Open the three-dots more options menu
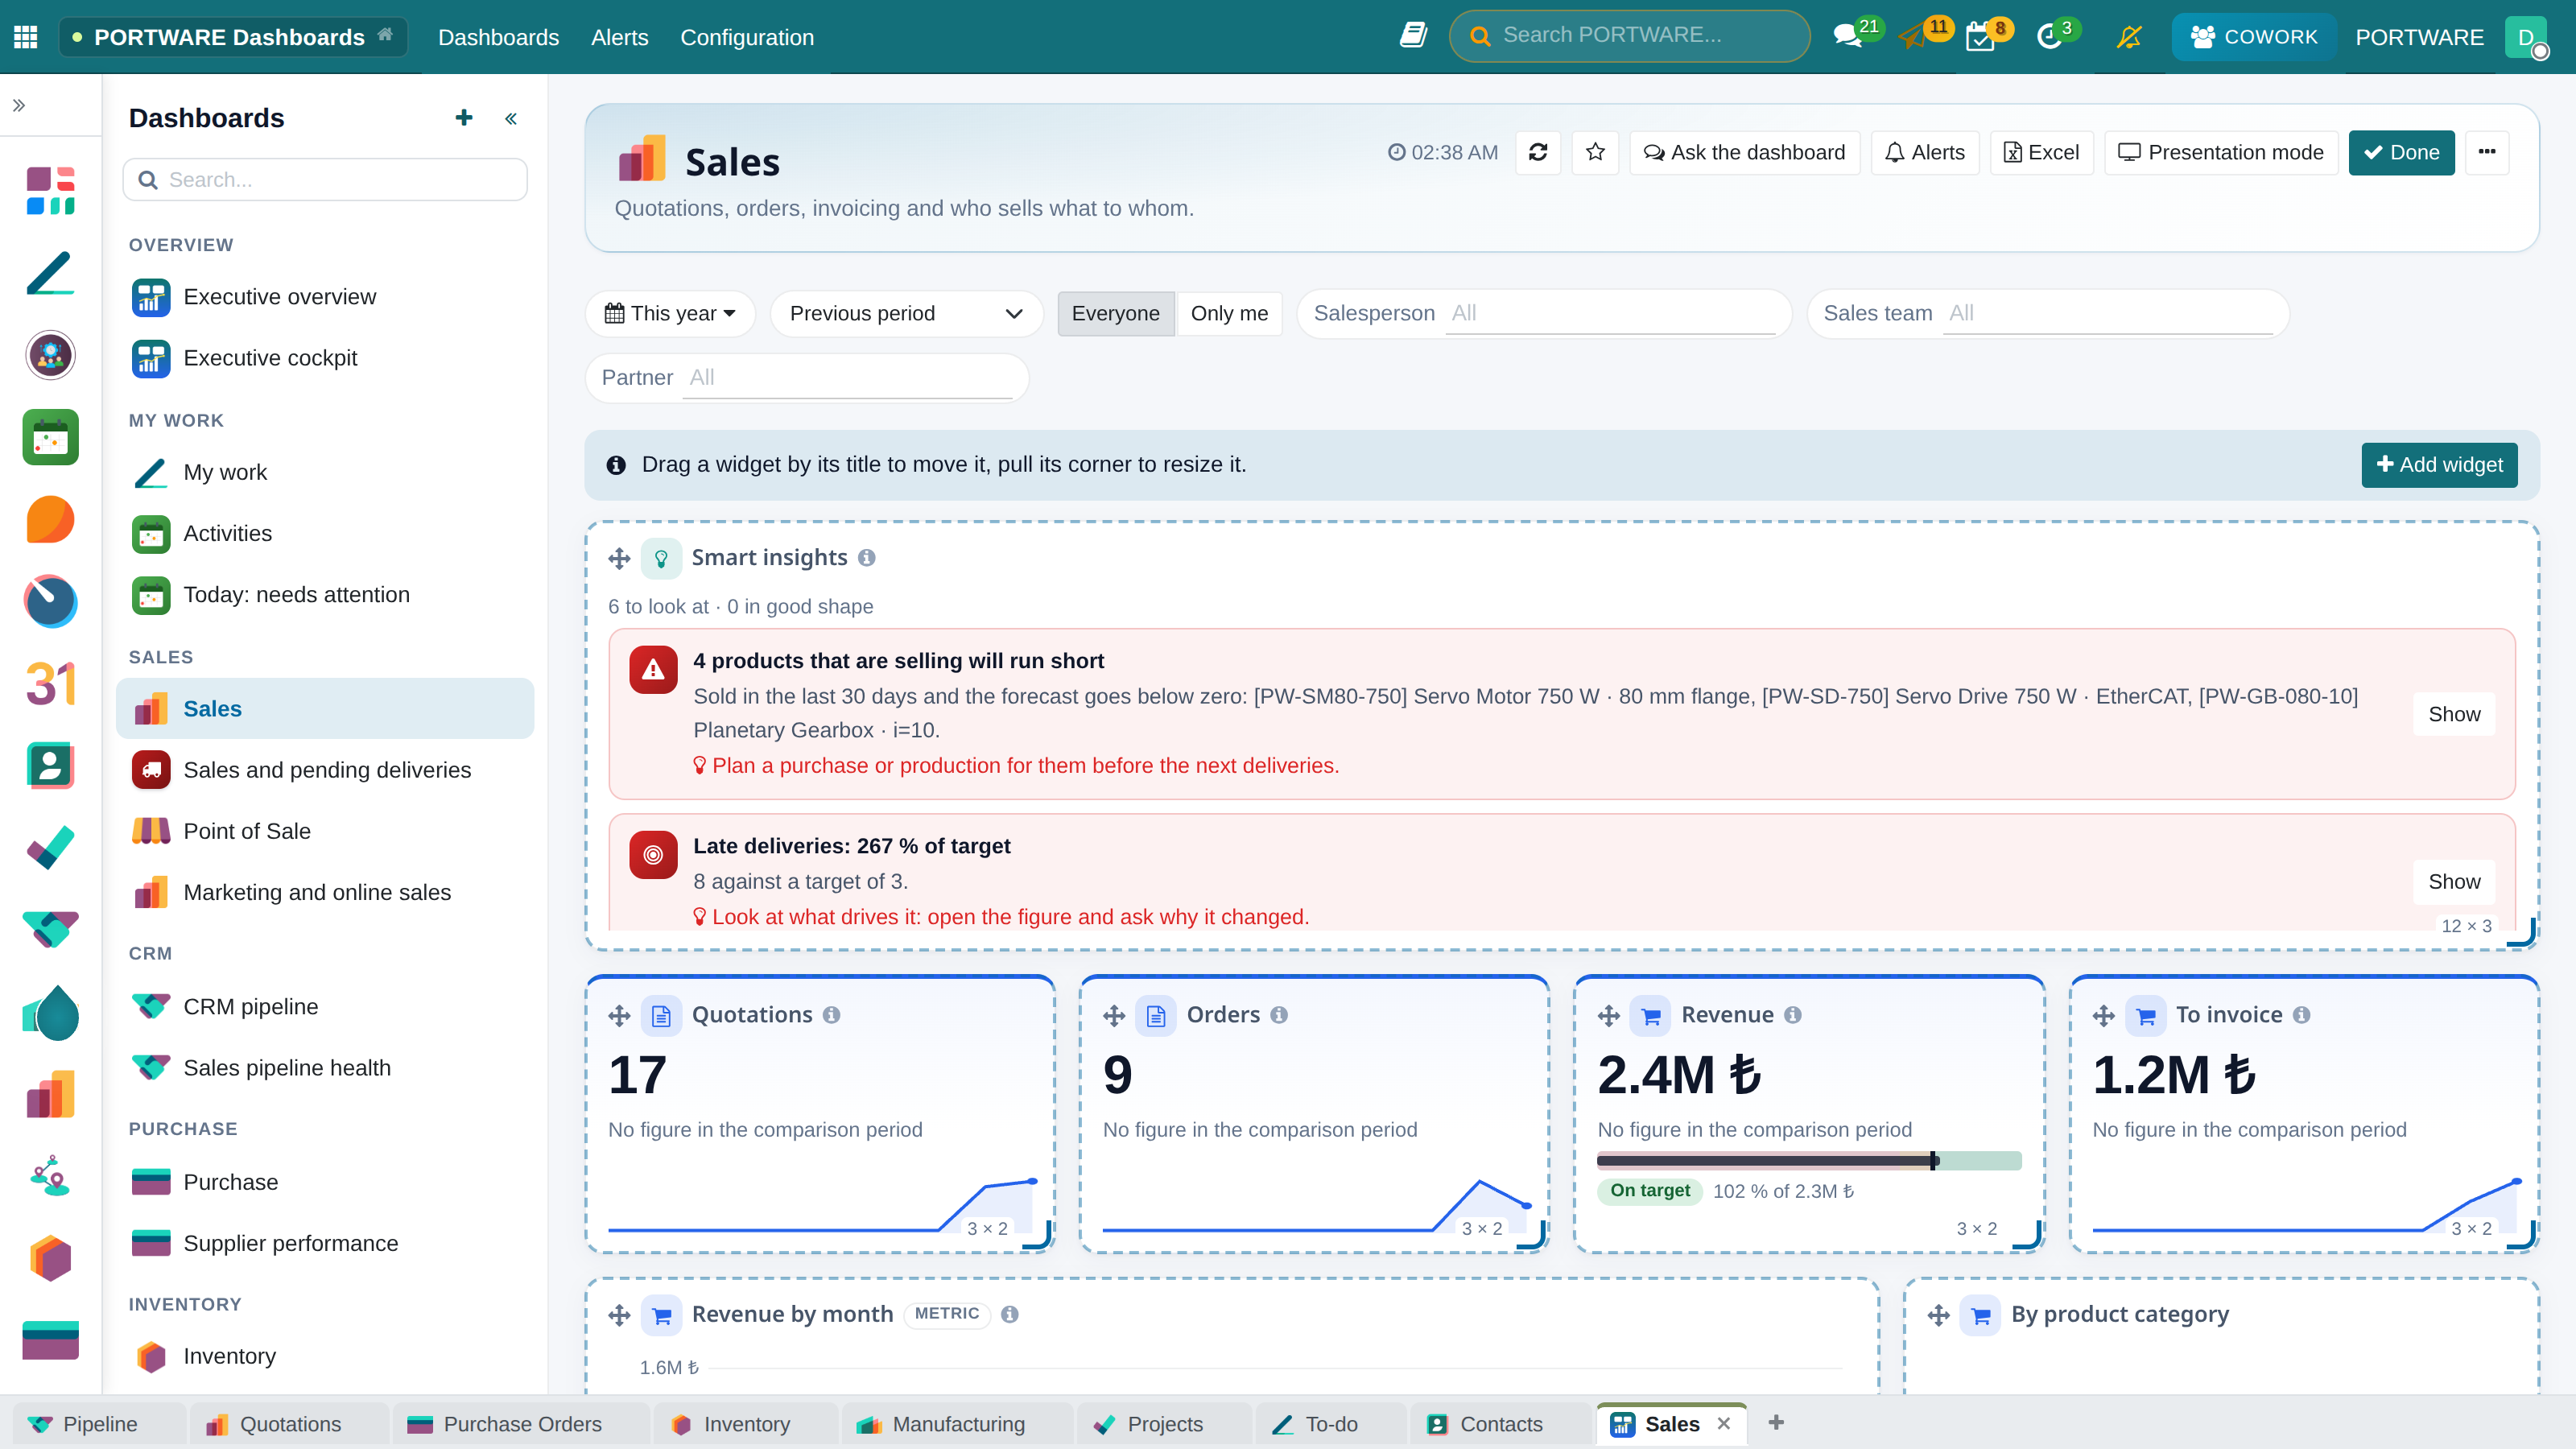The image size is (2576, 1449). click(x=2487, y=152)
